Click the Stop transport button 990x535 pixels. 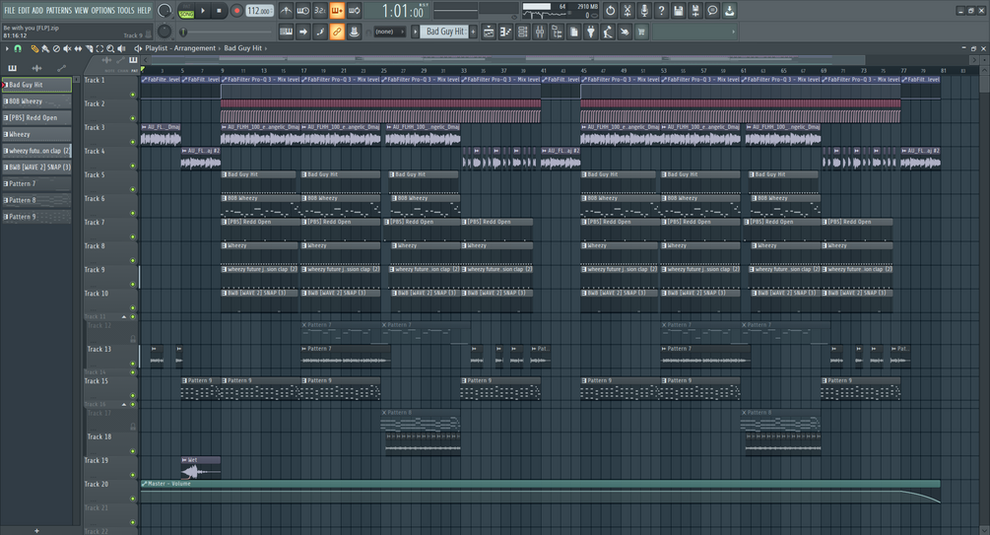pos(219,11)
